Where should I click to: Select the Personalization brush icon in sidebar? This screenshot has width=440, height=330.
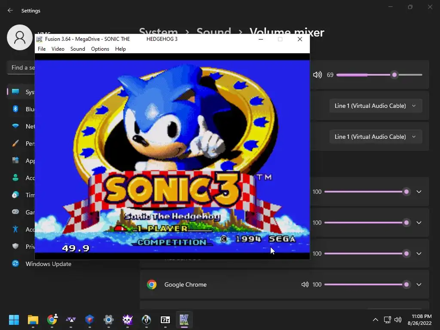pyautogui.click(x=15, y=144)
